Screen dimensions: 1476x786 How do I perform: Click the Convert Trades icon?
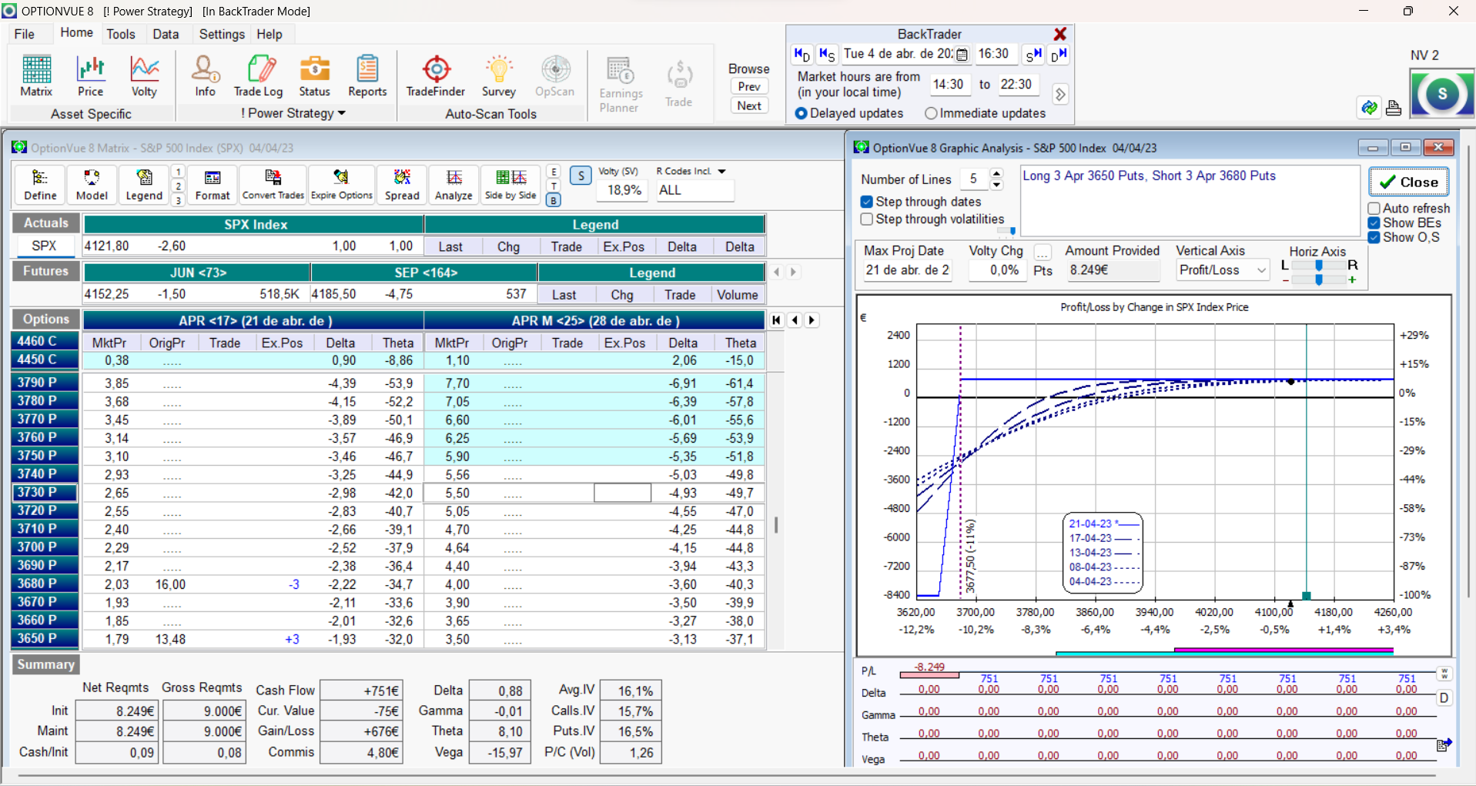273,186
